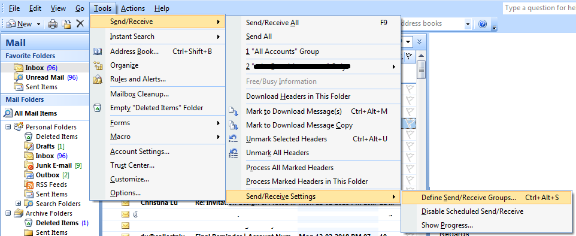Click the Junk E-mail folder icon

coord(29,165)
